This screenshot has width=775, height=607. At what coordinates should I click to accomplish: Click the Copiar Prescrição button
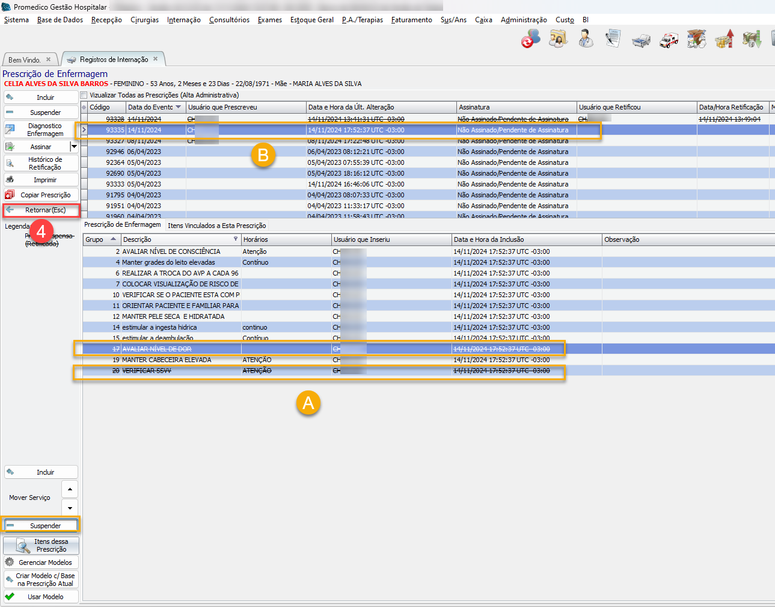(41, 195)
